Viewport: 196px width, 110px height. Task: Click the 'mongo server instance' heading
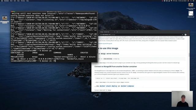[x=108, y=54]
